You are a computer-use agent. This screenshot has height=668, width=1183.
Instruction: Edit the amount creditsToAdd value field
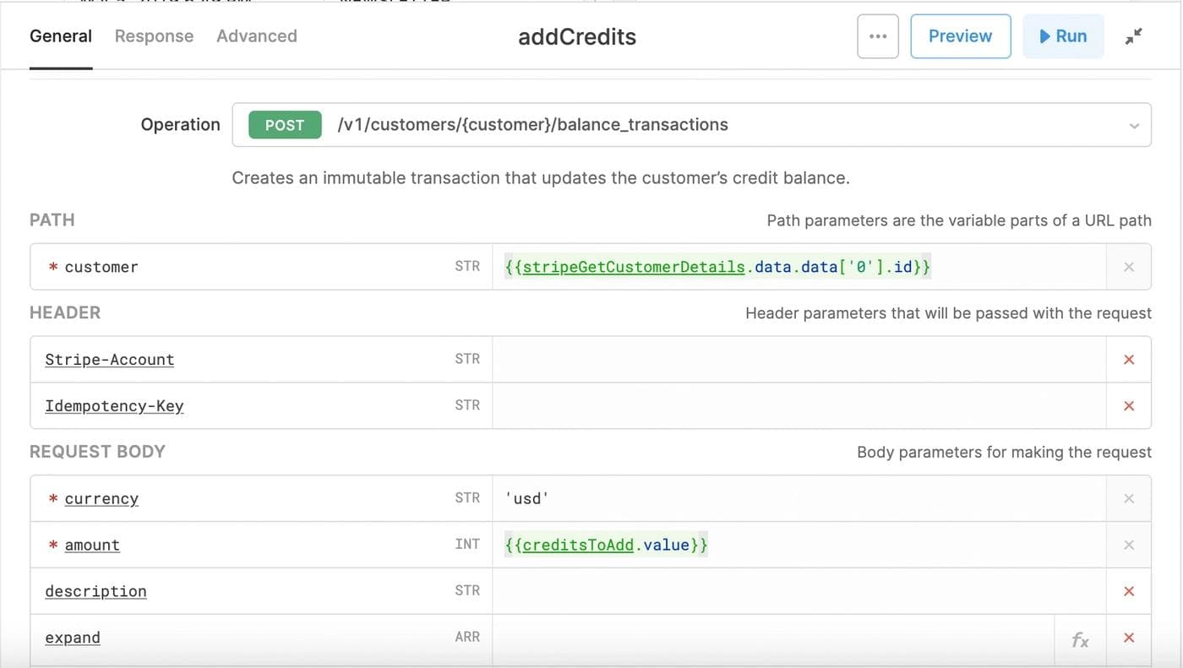coord(799,545)
